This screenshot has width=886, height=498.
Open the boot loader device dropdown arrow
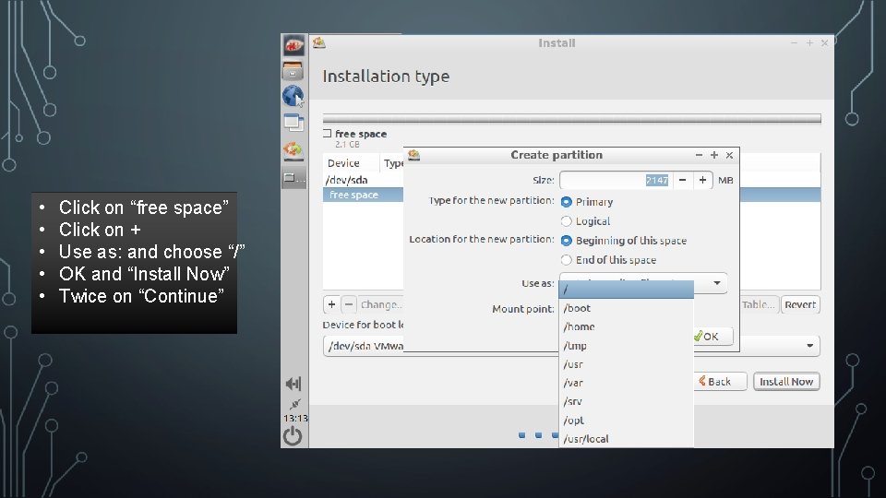coord(809,346)
